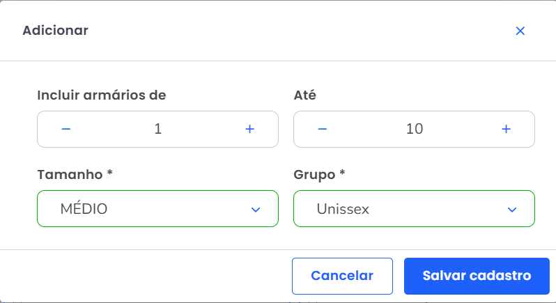Decrease the "Incluir armários de" starting number
556x303 pixels.
(66, 129)
